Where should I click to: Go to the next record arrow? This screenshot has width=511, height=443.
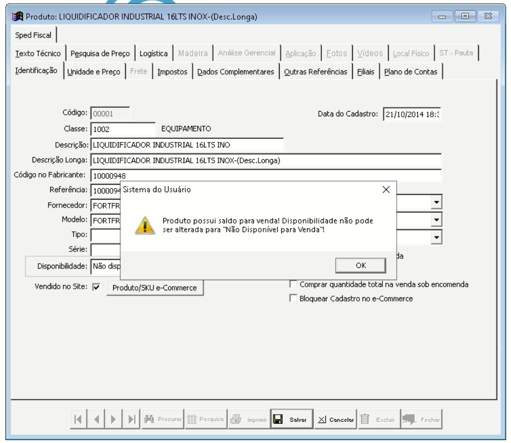coord(113,419)
